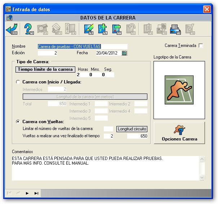Click the F6 add new record icon
Image resolution: width=218 pixels, height=204 pixels.
point(103,29)
